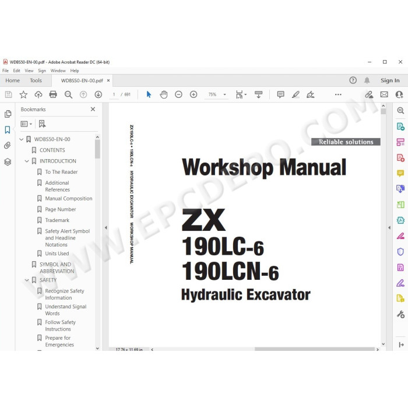
Task: Open the Edit menu
Action: pos(17,71)
